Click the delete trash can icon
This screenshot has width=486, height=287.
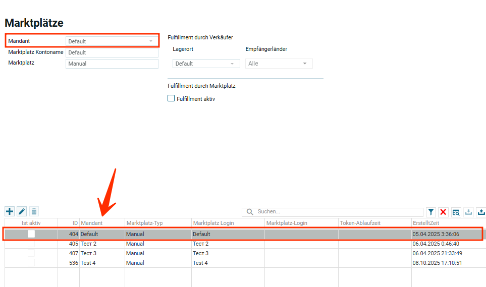tap(34, 212)
